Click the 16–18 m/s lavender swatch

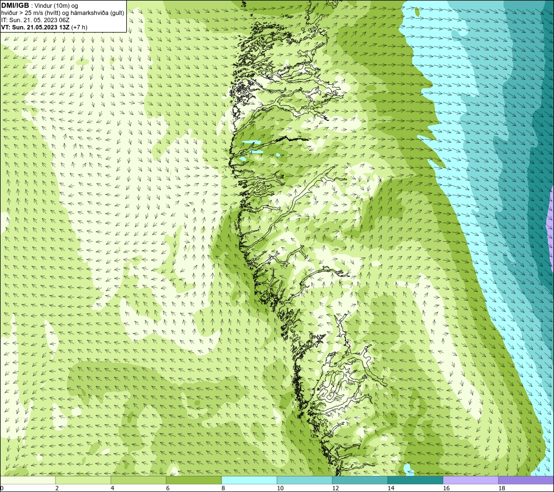[x=470, y=480]
